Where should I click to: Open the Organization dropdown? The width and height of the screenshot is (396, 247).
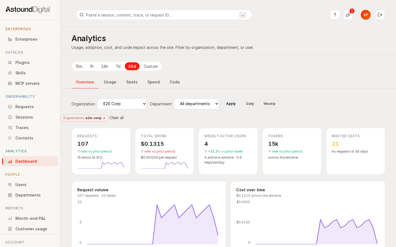pos(122,104)
